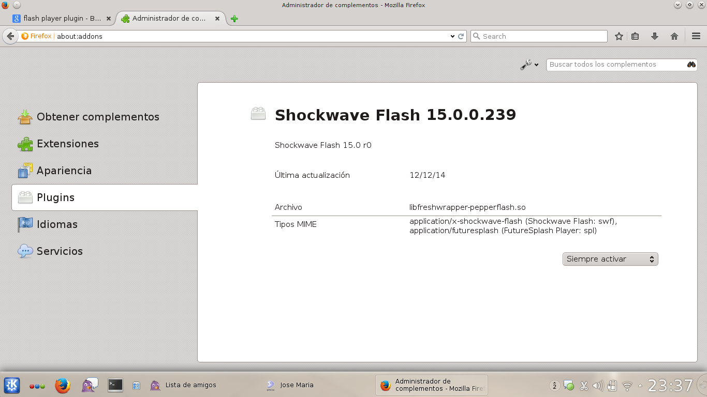Reload the page with the refresh icon

coord(461,36)
